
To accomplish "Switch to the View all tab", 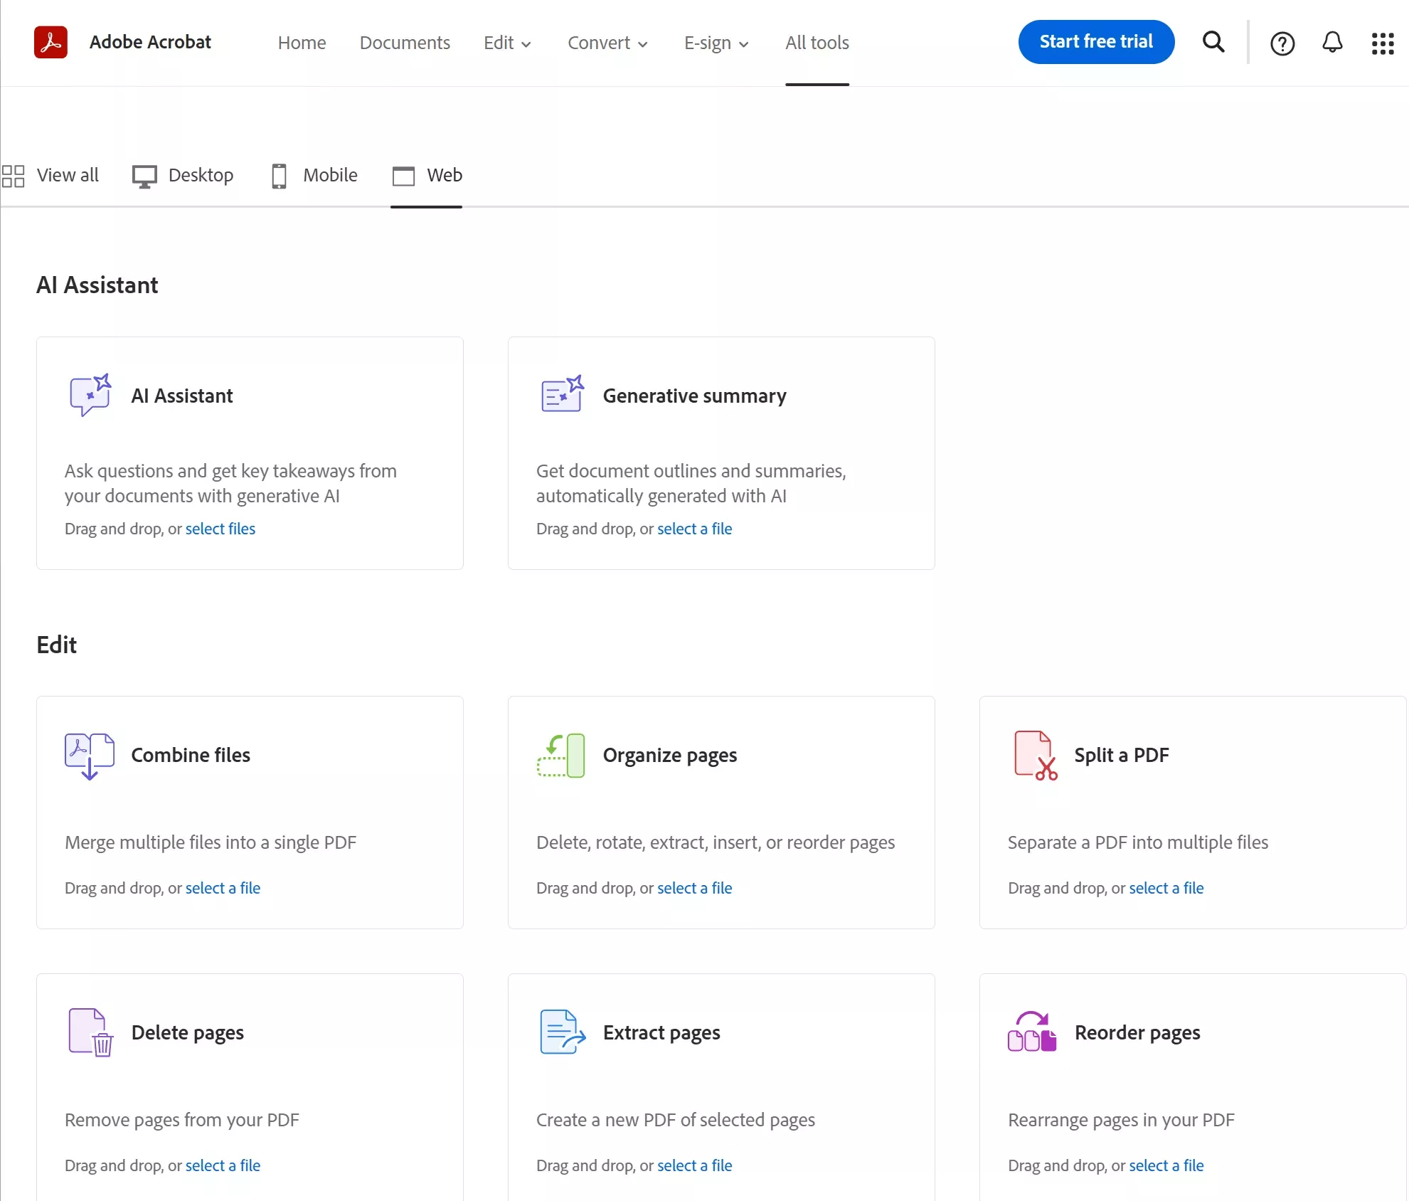I will [50, 175].
